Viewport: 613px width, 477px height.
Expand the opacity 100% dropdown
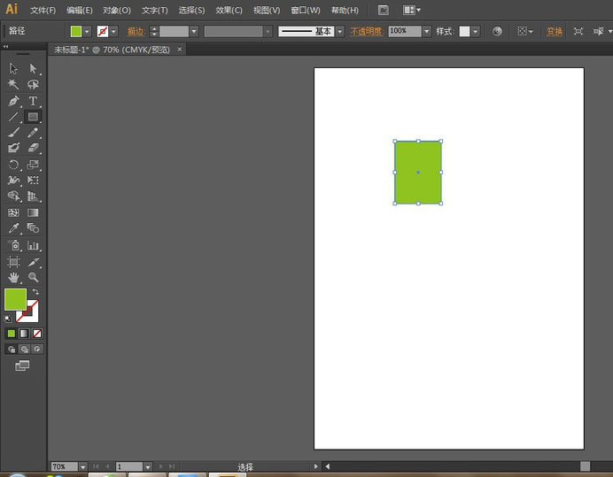click(426, 31)
